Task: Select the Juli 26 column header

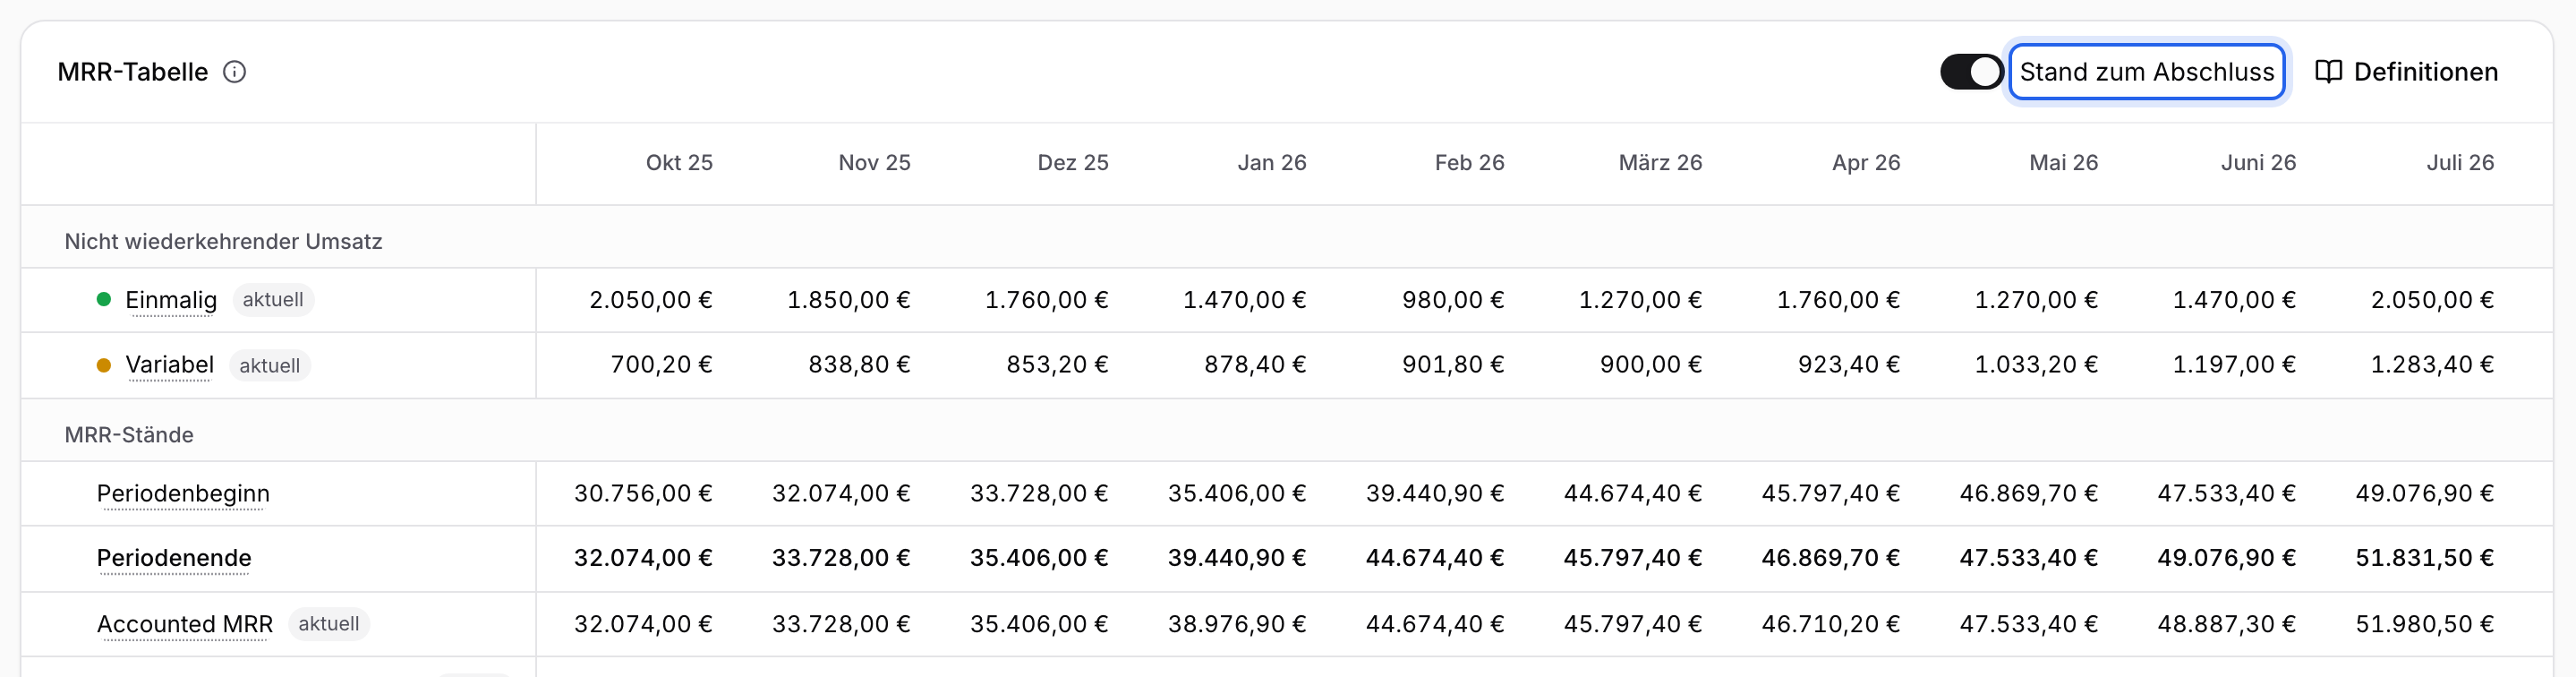Action: [2460, 163]
